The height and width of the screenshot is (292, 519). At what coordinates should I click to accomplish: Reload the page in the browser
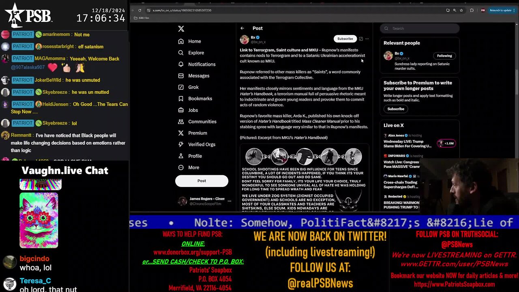(x=139, y=10)
